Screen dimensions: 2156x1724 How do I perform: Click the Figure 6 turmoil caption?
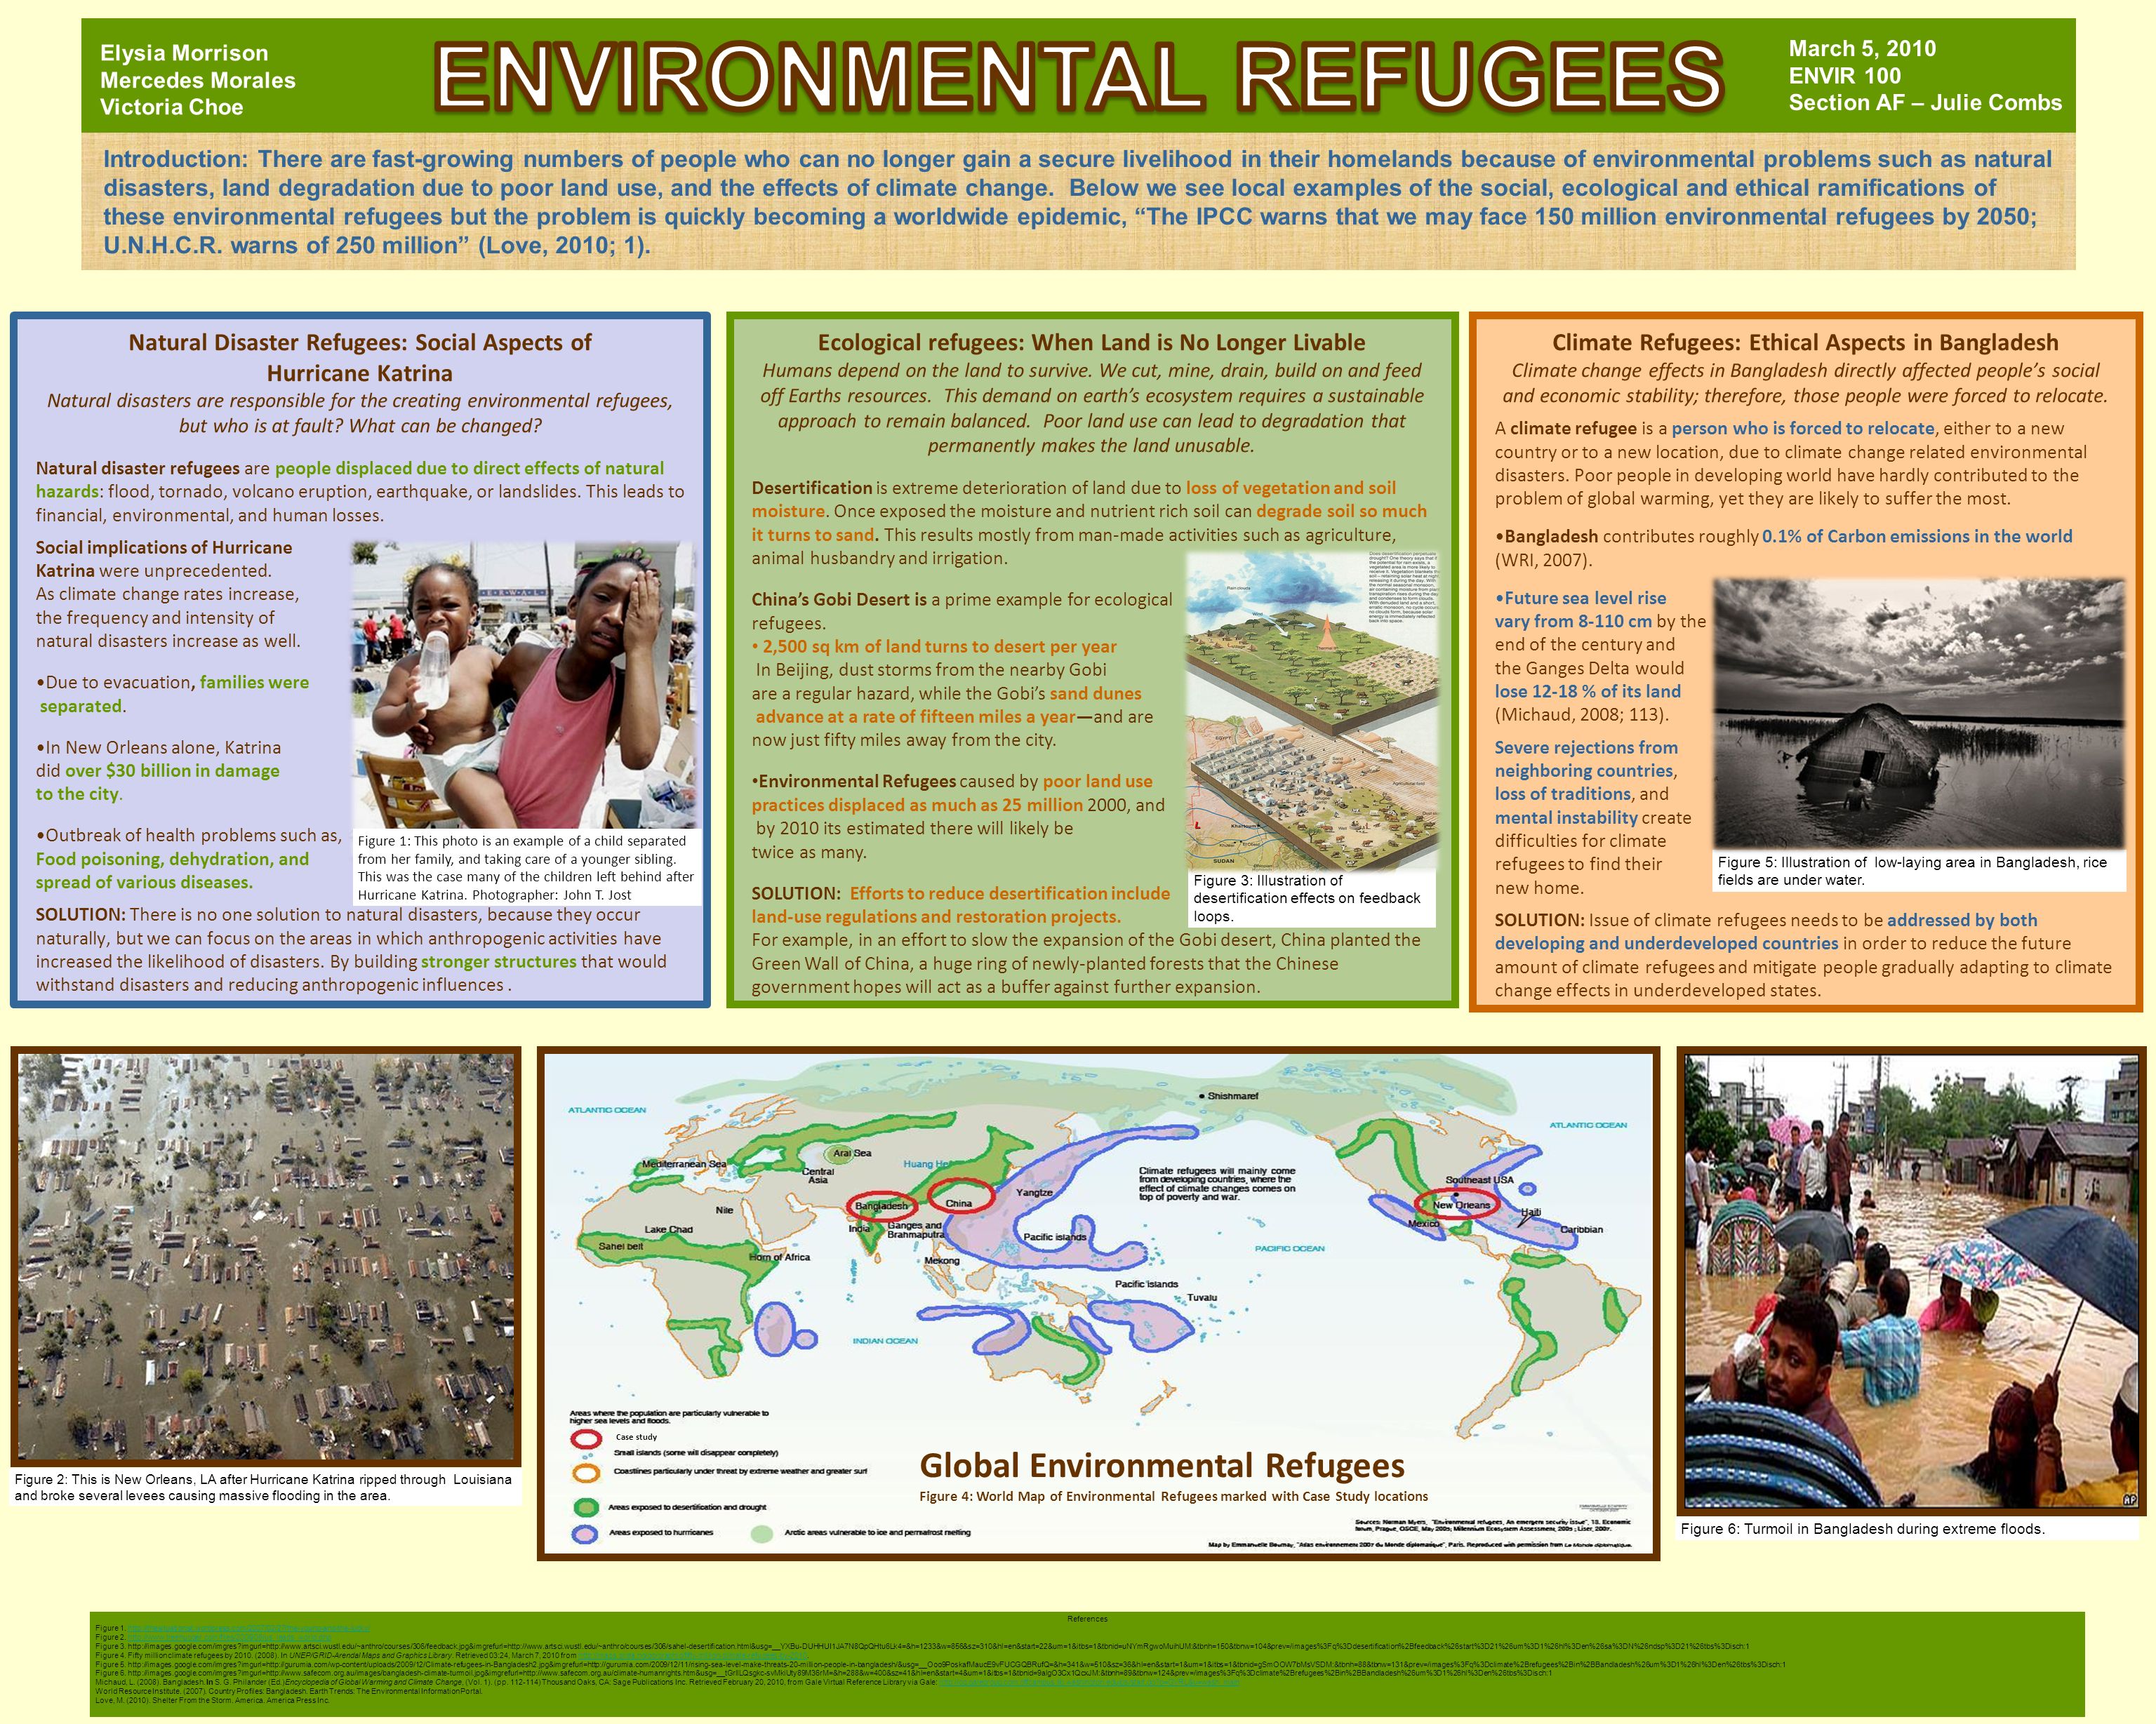tap(1862, 1528)
